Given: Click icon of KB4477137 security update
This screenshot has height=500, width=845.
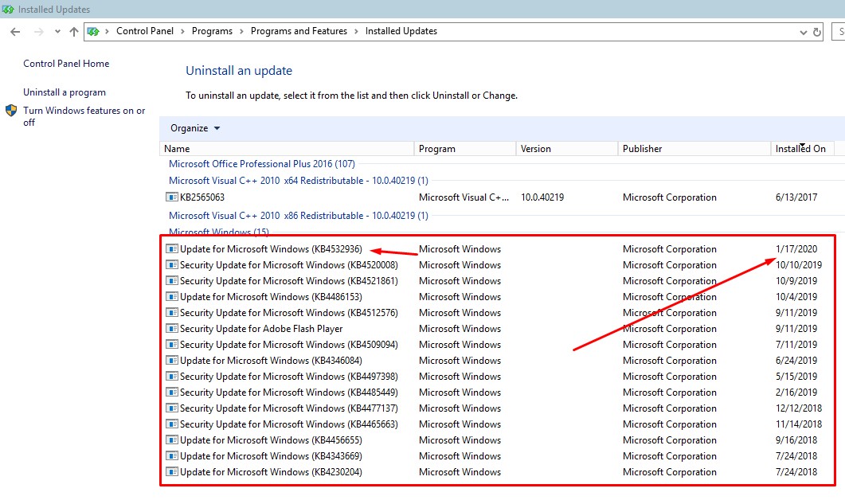Looking at the screenshot, I should 172,408.
